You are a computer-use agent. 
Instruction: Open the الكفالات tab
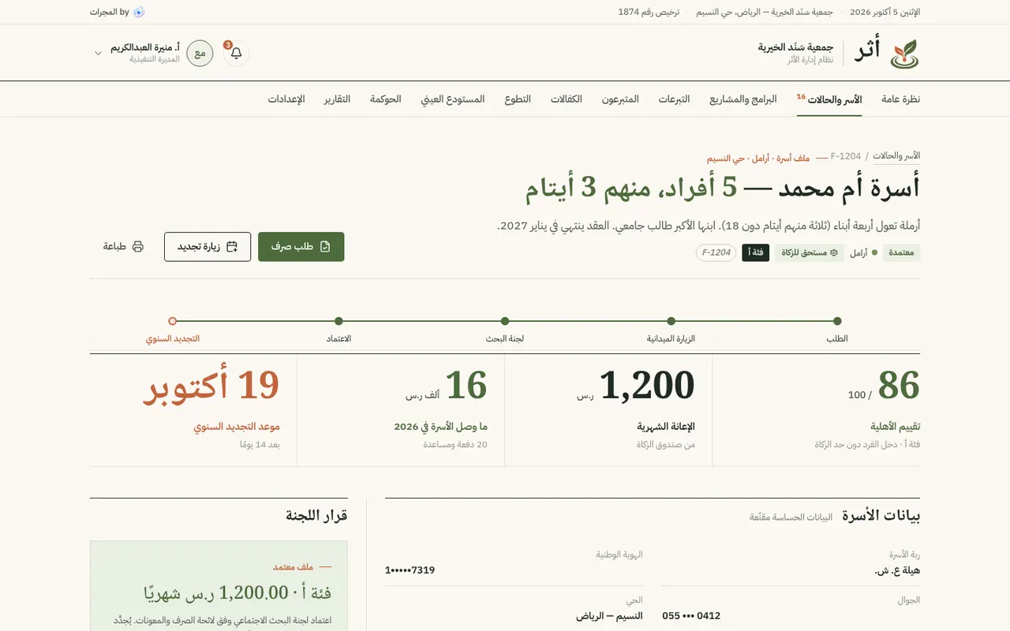pos(567,99)
